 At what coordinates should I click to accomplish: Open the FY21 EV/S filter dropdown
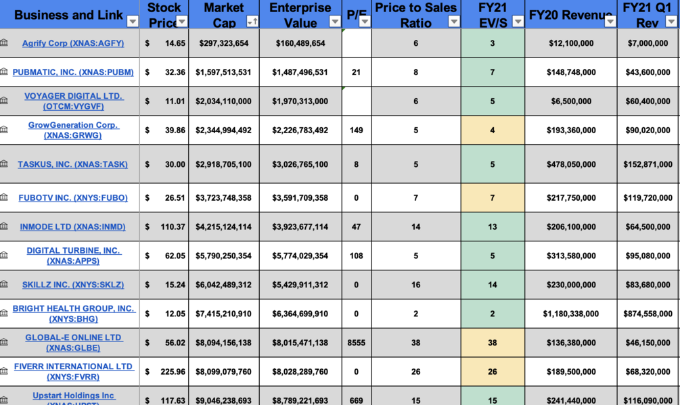click(518, 21)
